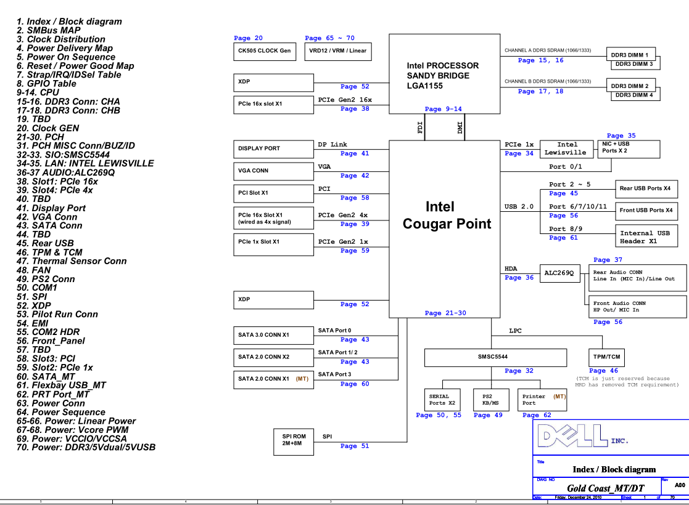Viewport: 689px width, 505px height.
Task: Select "67-68. Power: Vcore PWM" index line
Action: pos(73,429)
